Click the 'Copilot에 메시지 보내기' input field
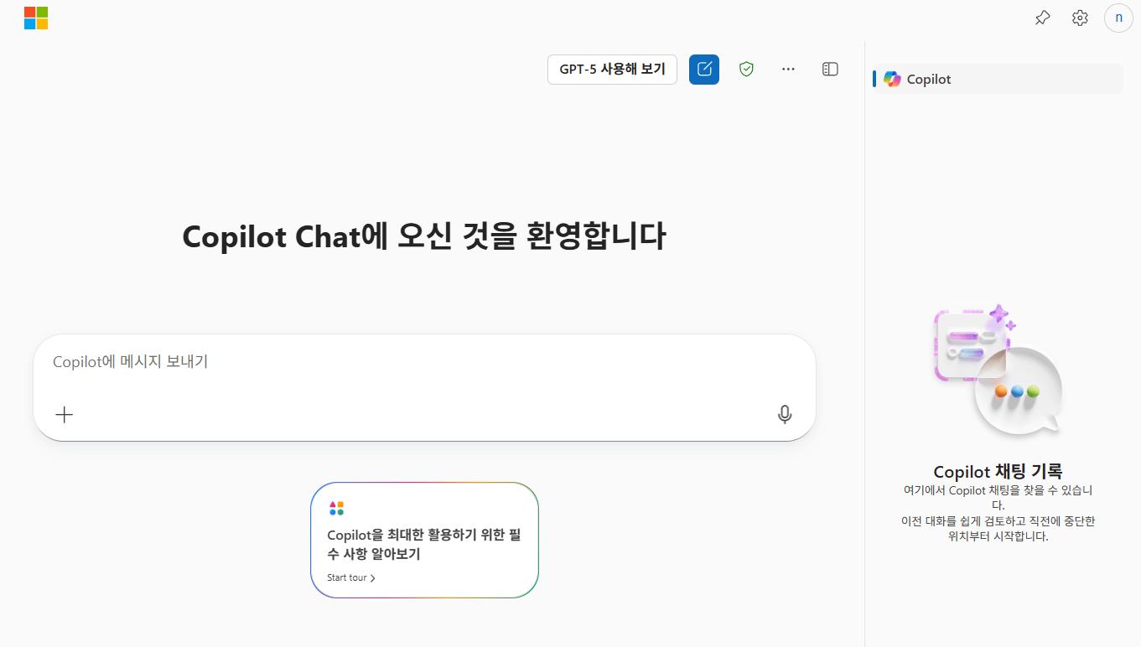The image size is (1141, 647). [402, 362]
